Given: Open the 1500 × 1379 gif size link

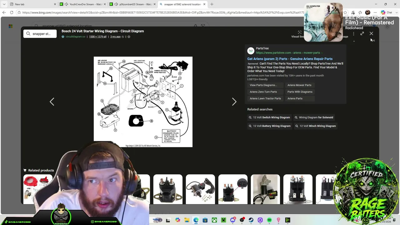Looking at the screenshot, I should (98, 37).
